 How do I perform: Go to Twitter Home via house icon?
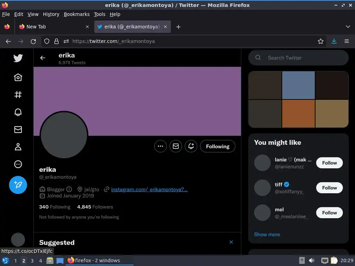[18, 77]
